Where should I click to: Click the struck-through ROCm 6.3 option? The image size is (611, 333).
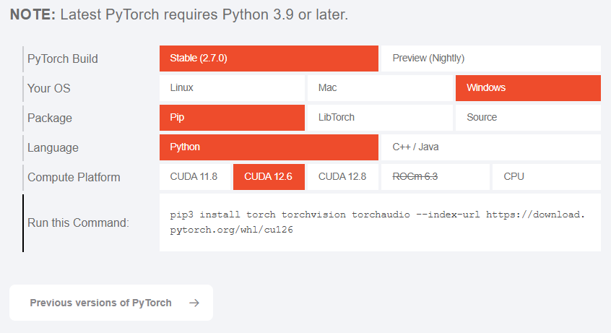416,177
